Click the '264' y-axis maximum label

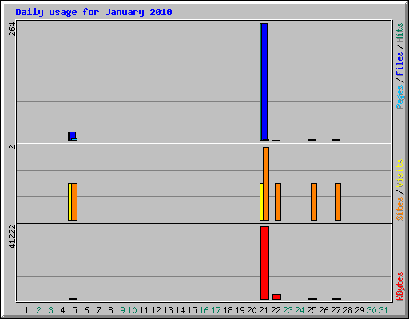[x=12, y=30]
